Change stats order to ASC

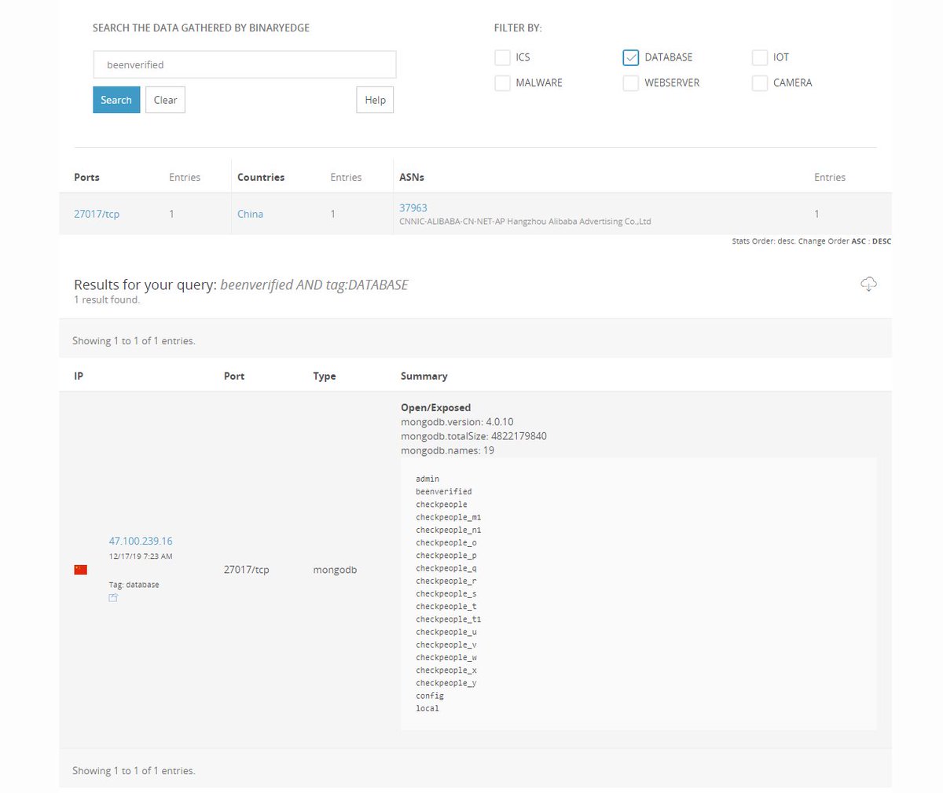[x=859, y=241]
